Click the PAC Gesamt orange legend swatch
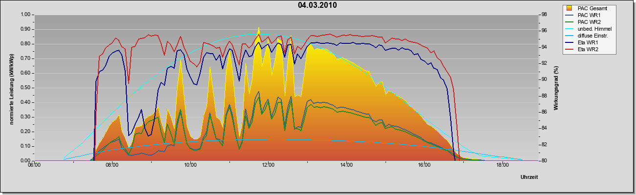The height and width of the screenshot is (195, 636). point(569,8)
